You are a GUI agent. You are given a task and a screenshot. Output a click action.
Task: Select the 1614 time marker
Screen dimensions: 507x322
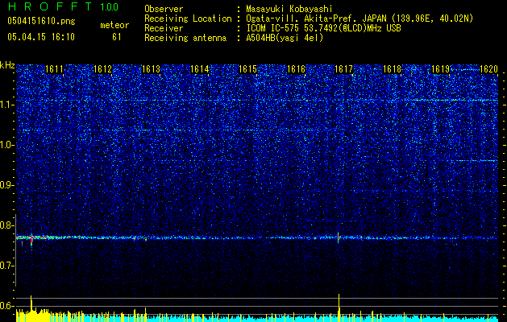click(200, 69)
